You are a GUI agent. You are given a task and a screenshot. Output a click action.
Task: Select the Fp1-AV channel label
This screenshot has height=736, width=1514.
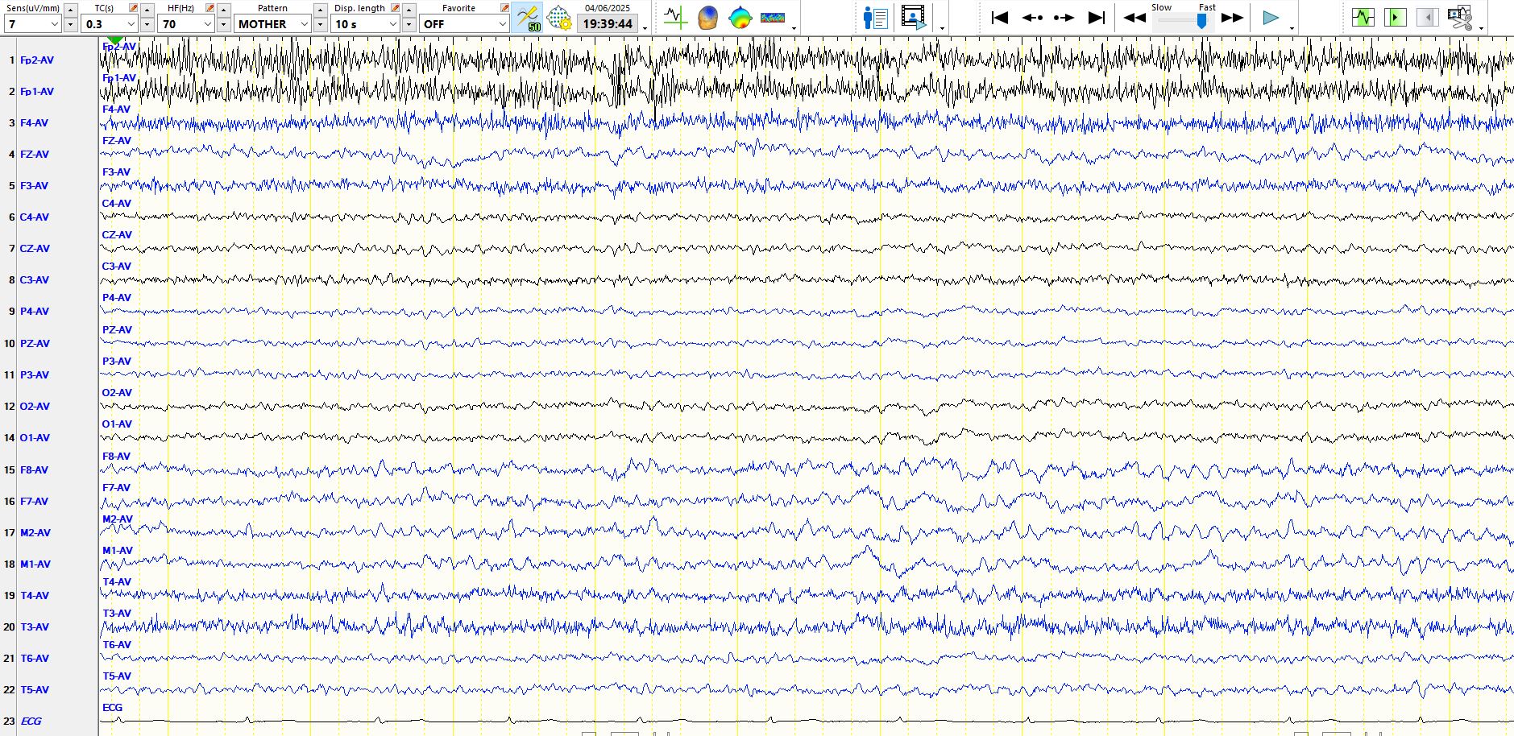(37, 92)
